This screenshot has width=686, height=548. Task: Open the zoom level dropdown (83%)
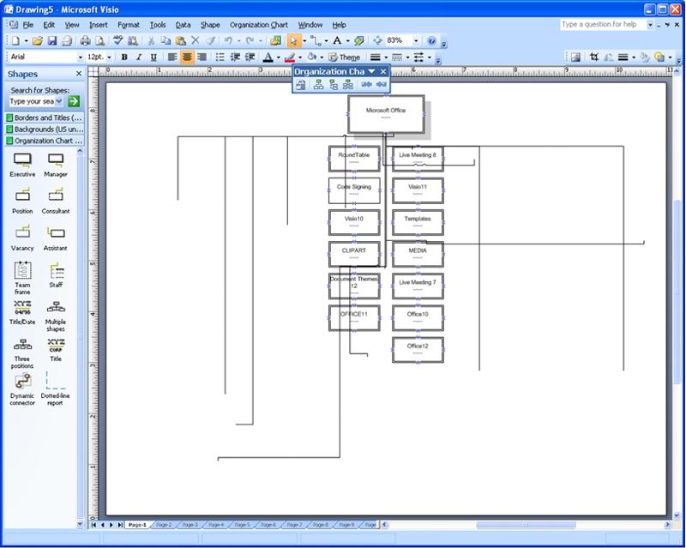pos(416,40)
